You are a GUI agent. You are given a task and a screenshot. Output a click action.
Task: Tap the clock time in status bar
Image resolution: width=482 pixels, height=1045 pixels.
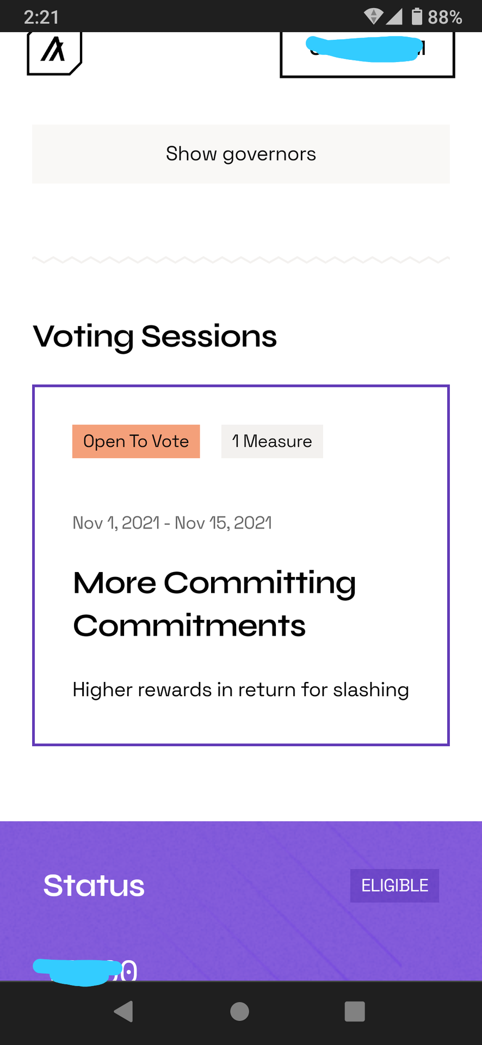pos(41,17)
